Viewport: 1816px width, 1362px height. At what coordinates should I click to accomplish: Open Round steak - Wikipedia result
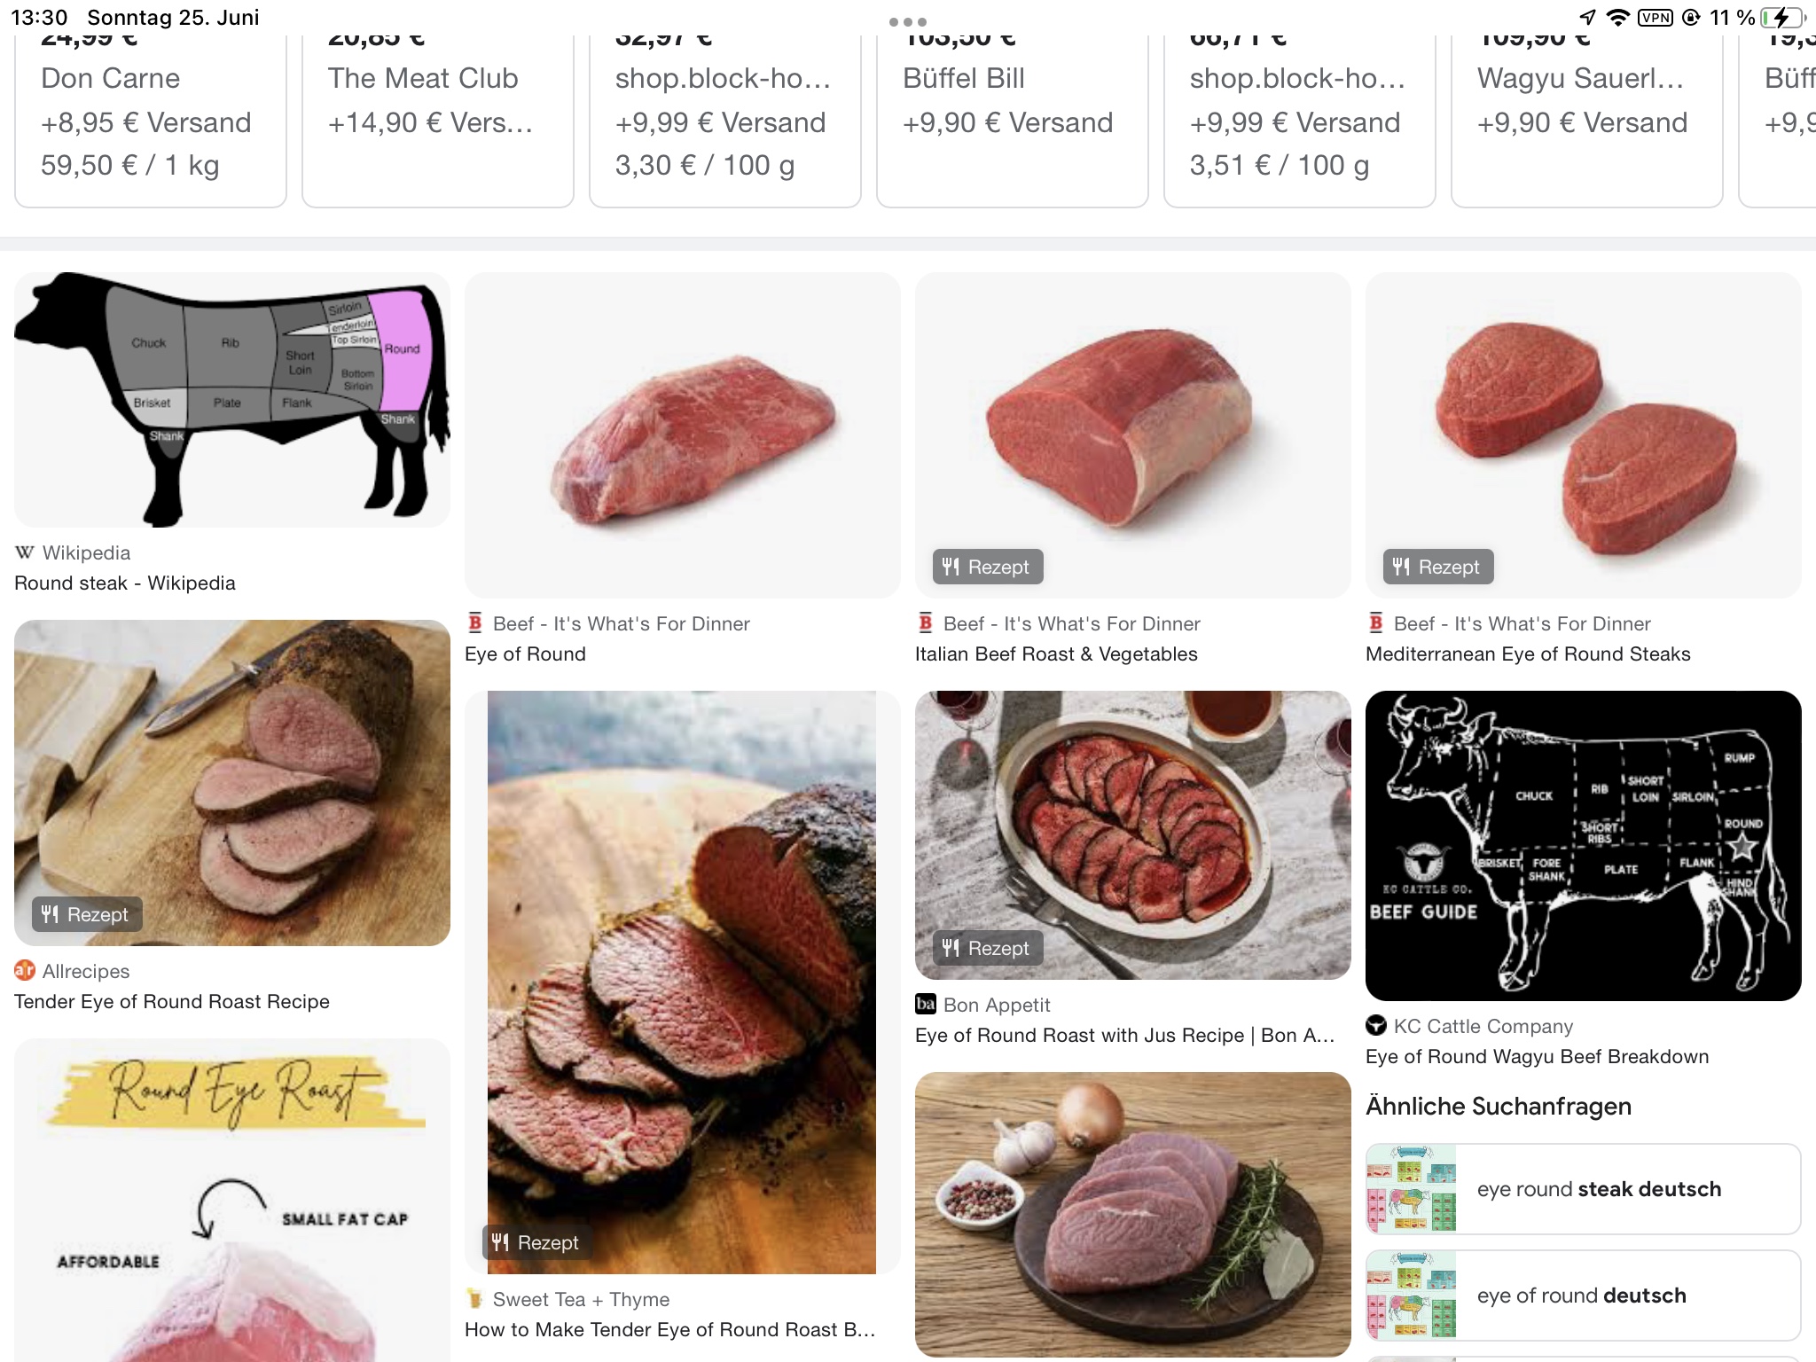(125, 583)
